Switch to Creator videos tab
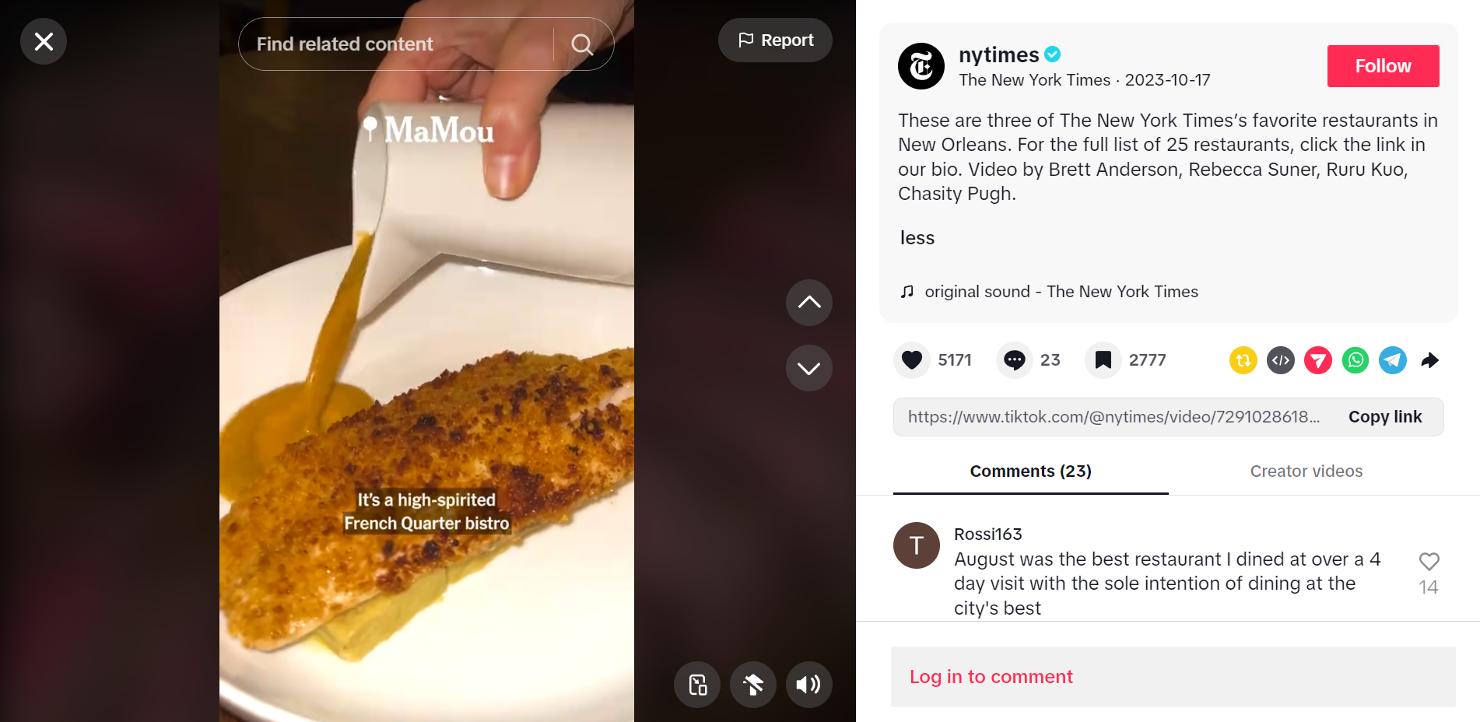Screen dimensions: 1480x722 pyautogui.click(x=1306, y=471)
